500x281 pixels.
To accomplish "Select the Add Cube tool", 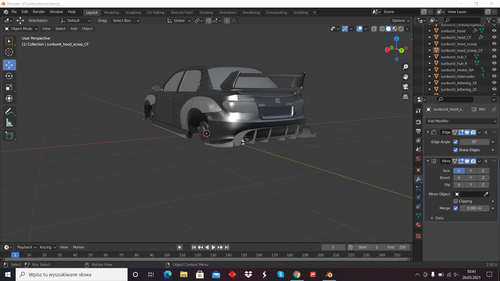I will pyautogui.click(x=9, y=135).
